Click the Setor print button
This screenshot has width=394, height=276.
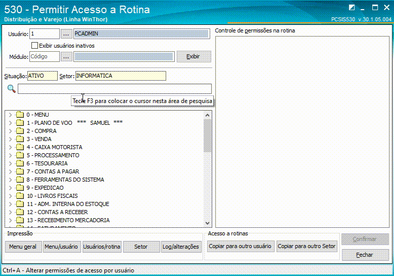141,247
